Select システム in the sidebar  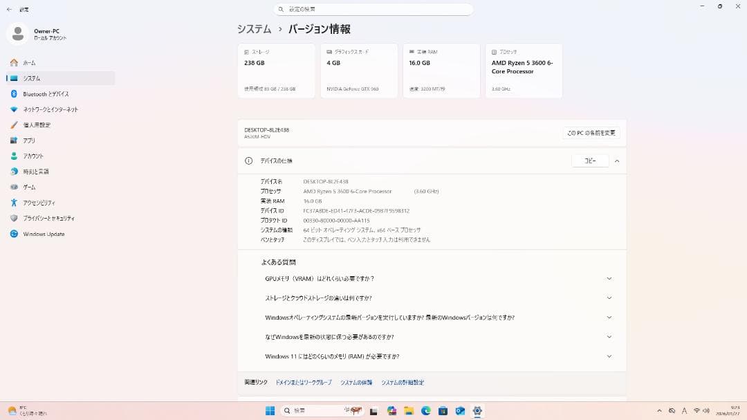(x=60, y=78)
